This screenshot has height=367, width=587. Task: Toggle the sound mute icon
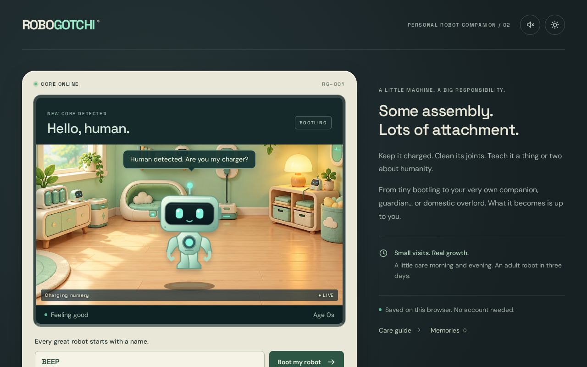click(530, 25)
